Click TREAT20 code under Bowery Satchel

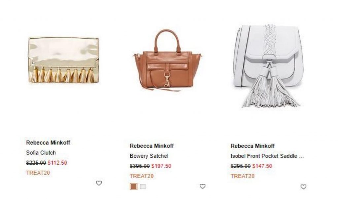pos(142,176)
